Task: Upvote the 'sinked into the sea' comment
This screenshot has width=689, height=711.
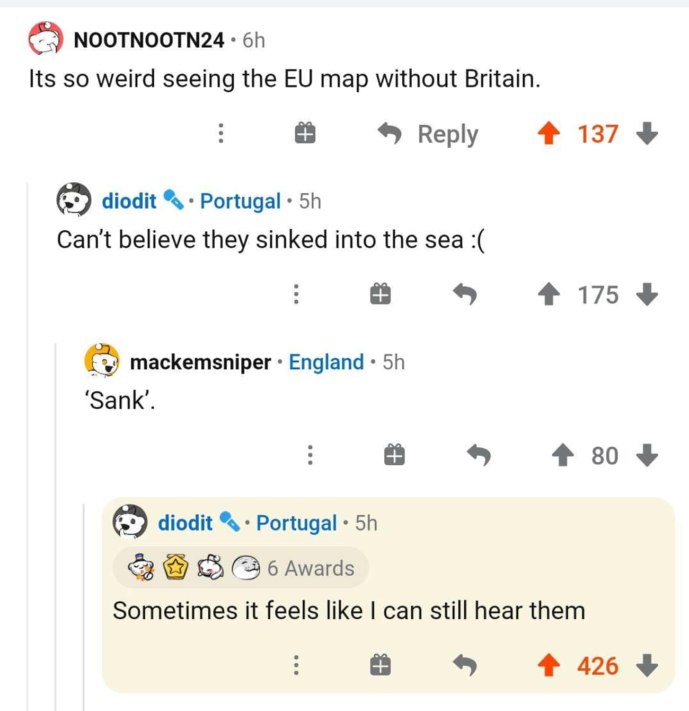Action: click(x=549, y=294)
